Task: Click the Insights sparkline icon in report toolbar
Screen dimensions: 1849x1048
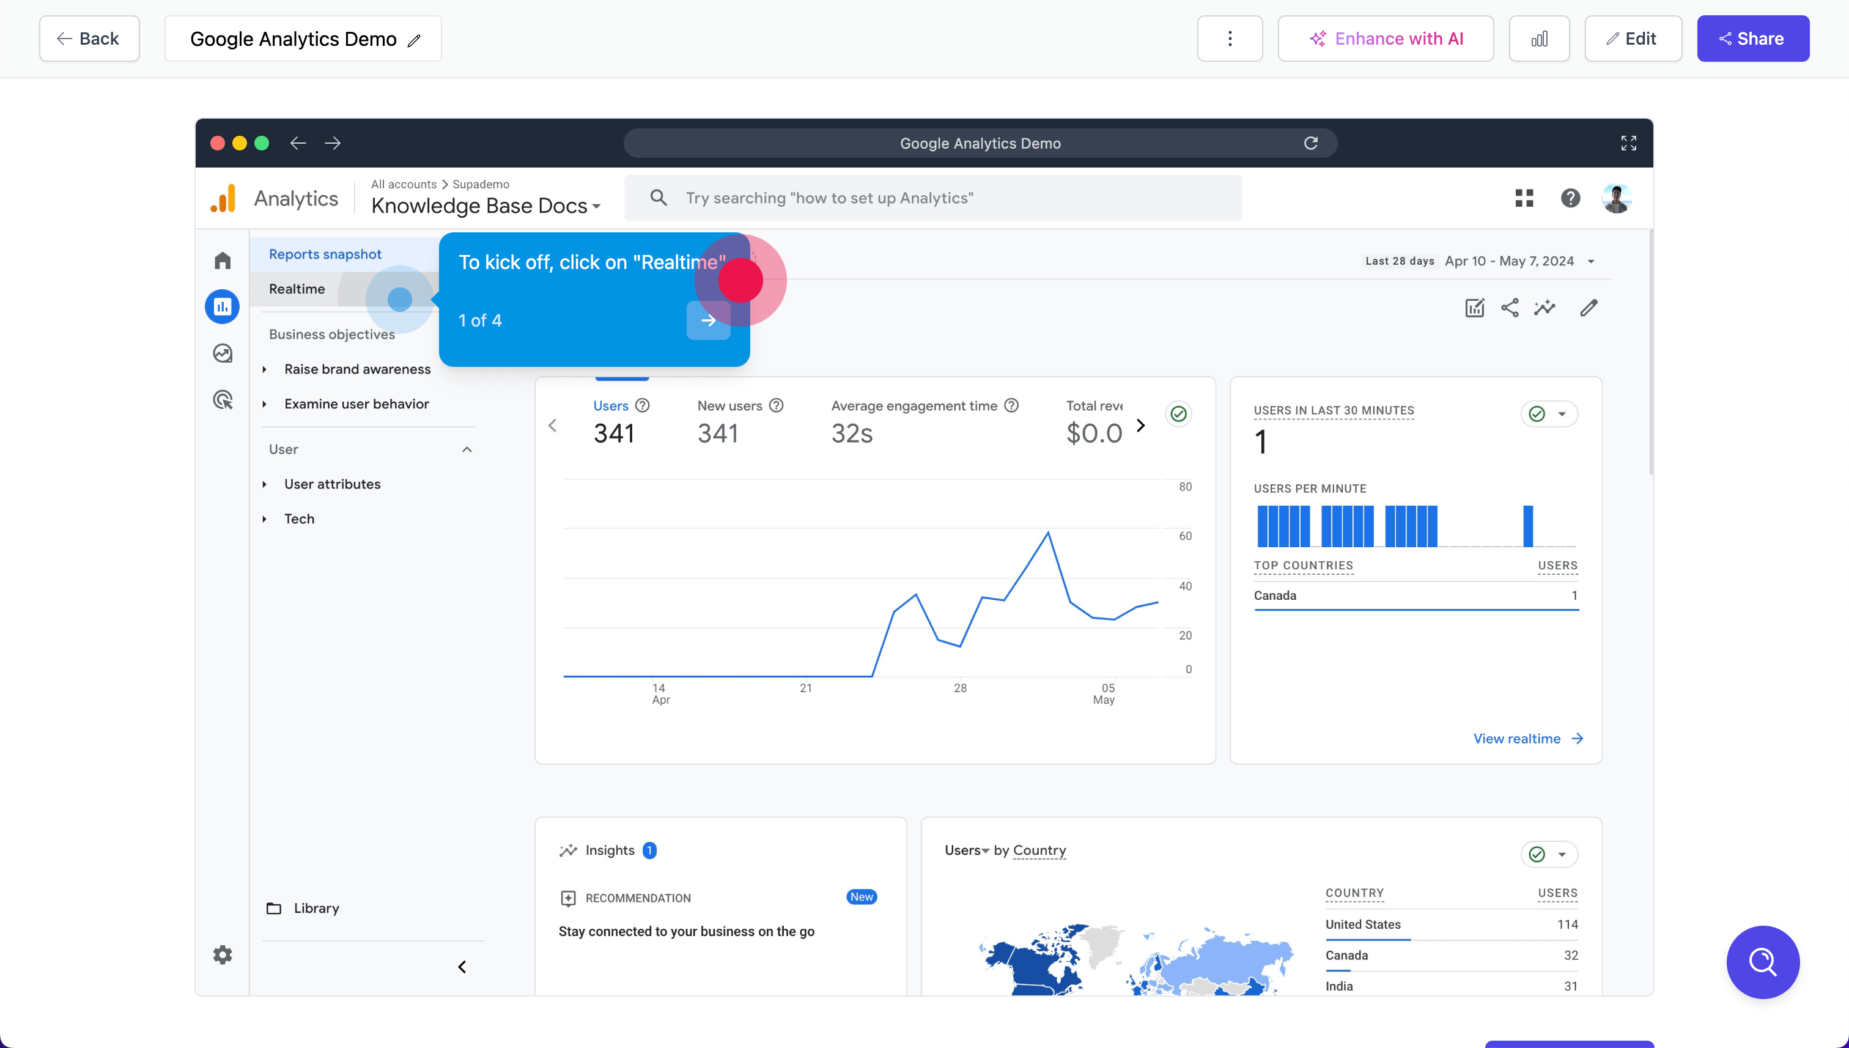Action: click(x=1545, y=308)
